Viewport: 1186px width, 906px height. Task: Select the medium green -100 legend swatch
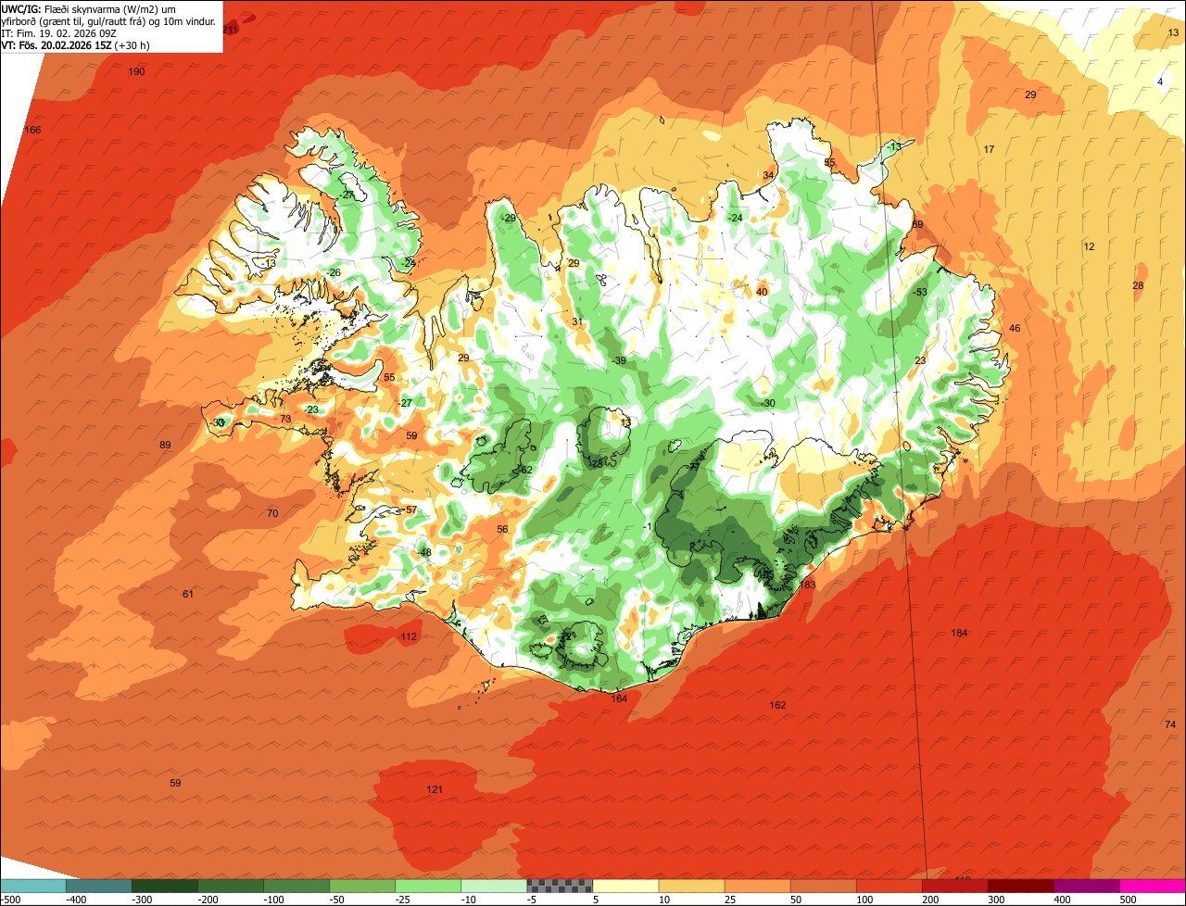(296, 886)
